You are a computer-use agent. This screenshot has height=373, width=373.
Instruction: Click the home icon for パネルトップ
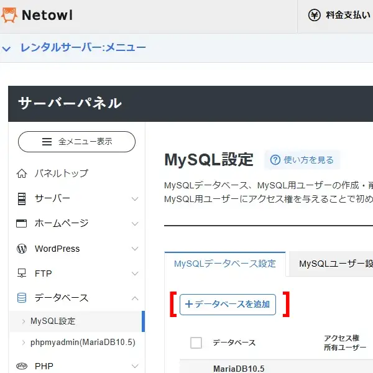22,173
